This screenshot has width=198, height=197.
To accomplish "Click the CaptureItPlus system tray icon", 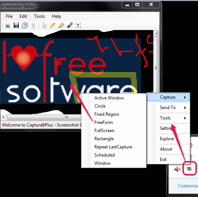I will tap(189, 169).
